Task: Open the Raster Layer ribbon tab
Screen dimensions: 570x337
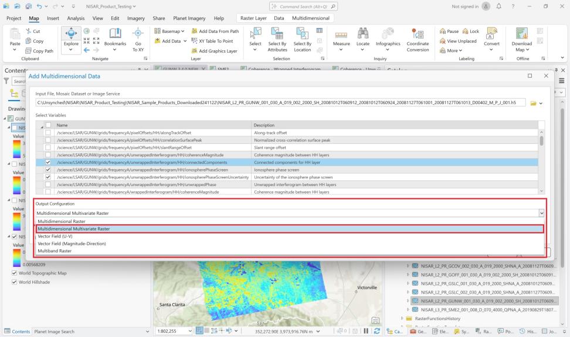Action: [x=253, y=18]
